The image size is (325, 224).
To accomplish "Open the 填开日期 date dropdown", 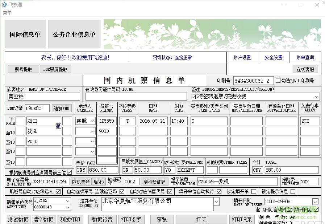I will coord(315,201).
